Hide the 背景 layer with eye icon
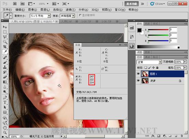 coord(138,81)
